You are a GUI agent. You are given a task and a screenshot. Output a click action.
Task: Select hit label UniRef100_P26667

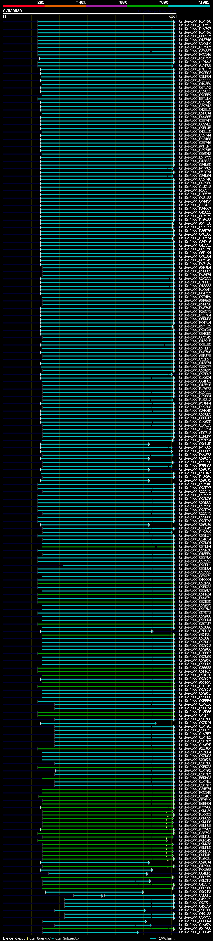pos(195,653)
